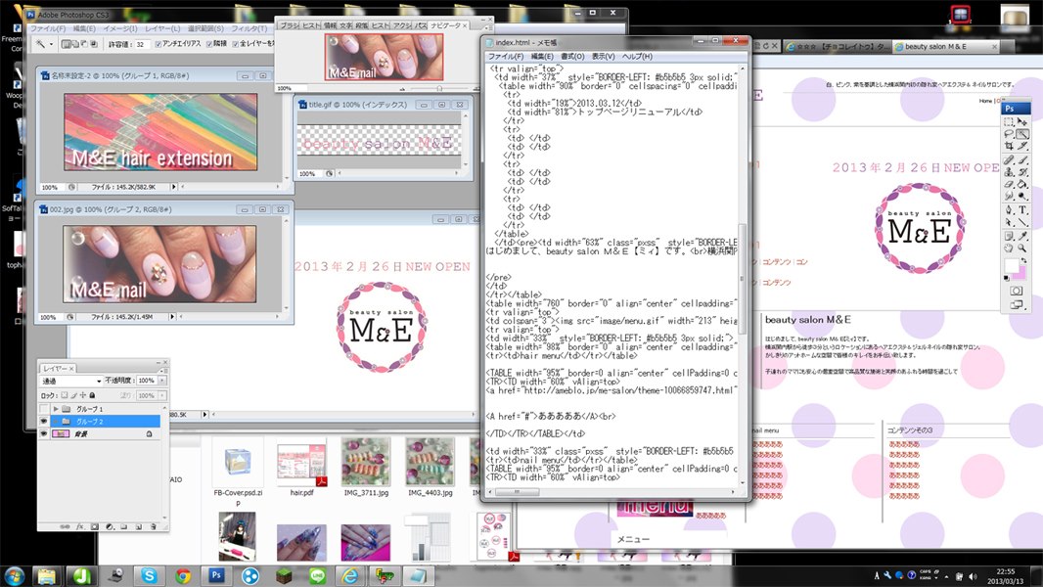Screen dimensions: 1043x587
Task: Open the opacity slider arrow in Layers
Action: 161,381
